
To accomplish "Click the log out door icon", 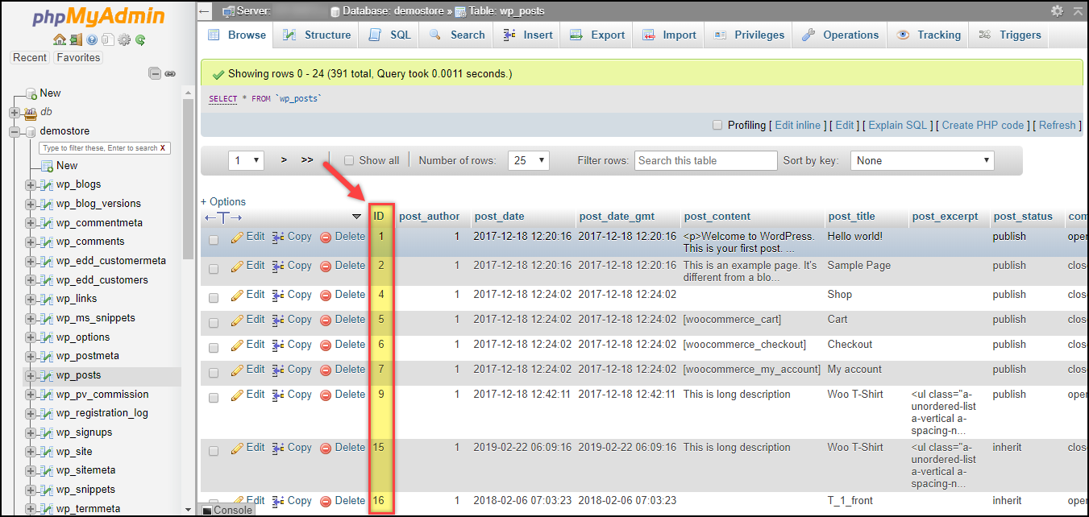I will (75, 39).
